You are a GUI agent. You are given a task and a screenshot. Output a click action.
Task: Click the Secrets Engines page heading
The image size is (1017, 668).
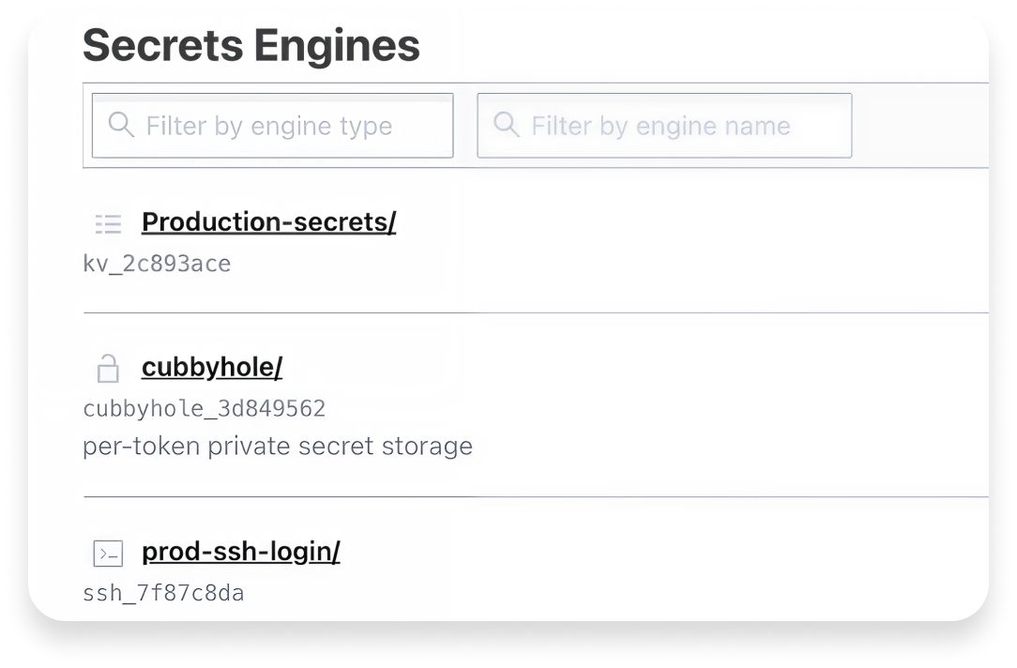click(x=250, y=44)
